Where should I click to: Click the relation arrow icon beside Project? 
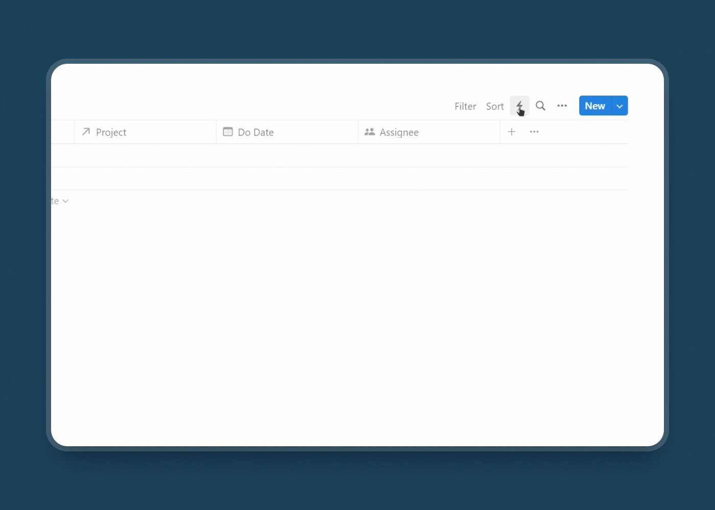[x=86, y=132]
